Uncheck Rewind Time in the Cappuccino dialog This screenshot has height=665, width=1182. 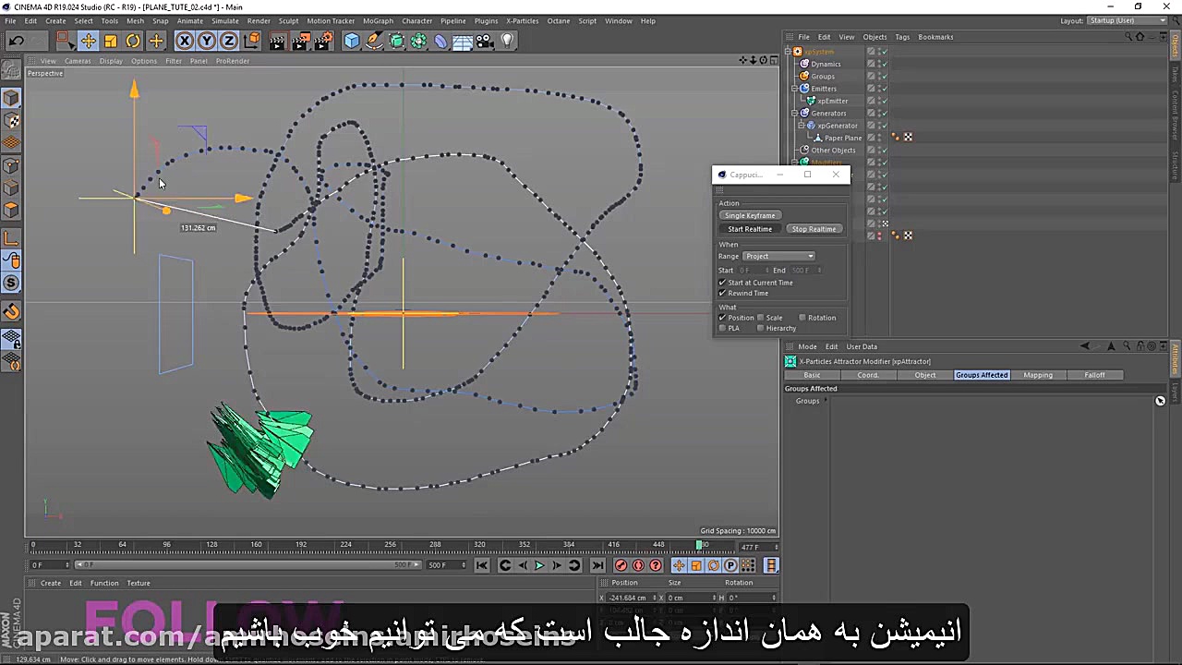723,293
